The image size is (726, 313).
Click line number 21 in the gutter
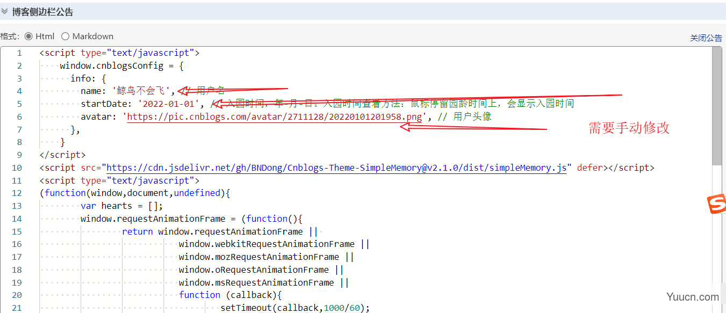17,308
